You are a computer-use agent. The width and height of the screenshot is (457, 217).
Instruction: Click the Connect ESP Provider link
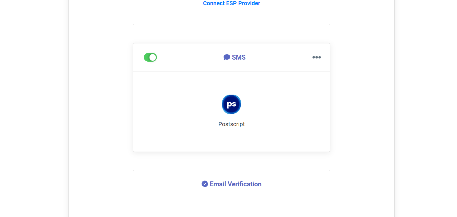tap(231, 3)
